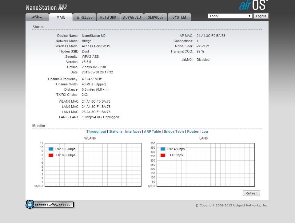Open the ADVANCED tab
The image size is (295, 223).
(132, 17)
